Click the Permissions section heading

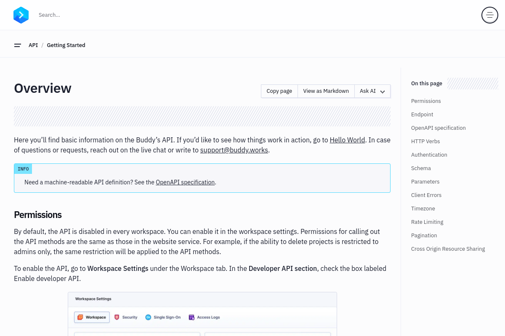38,215
